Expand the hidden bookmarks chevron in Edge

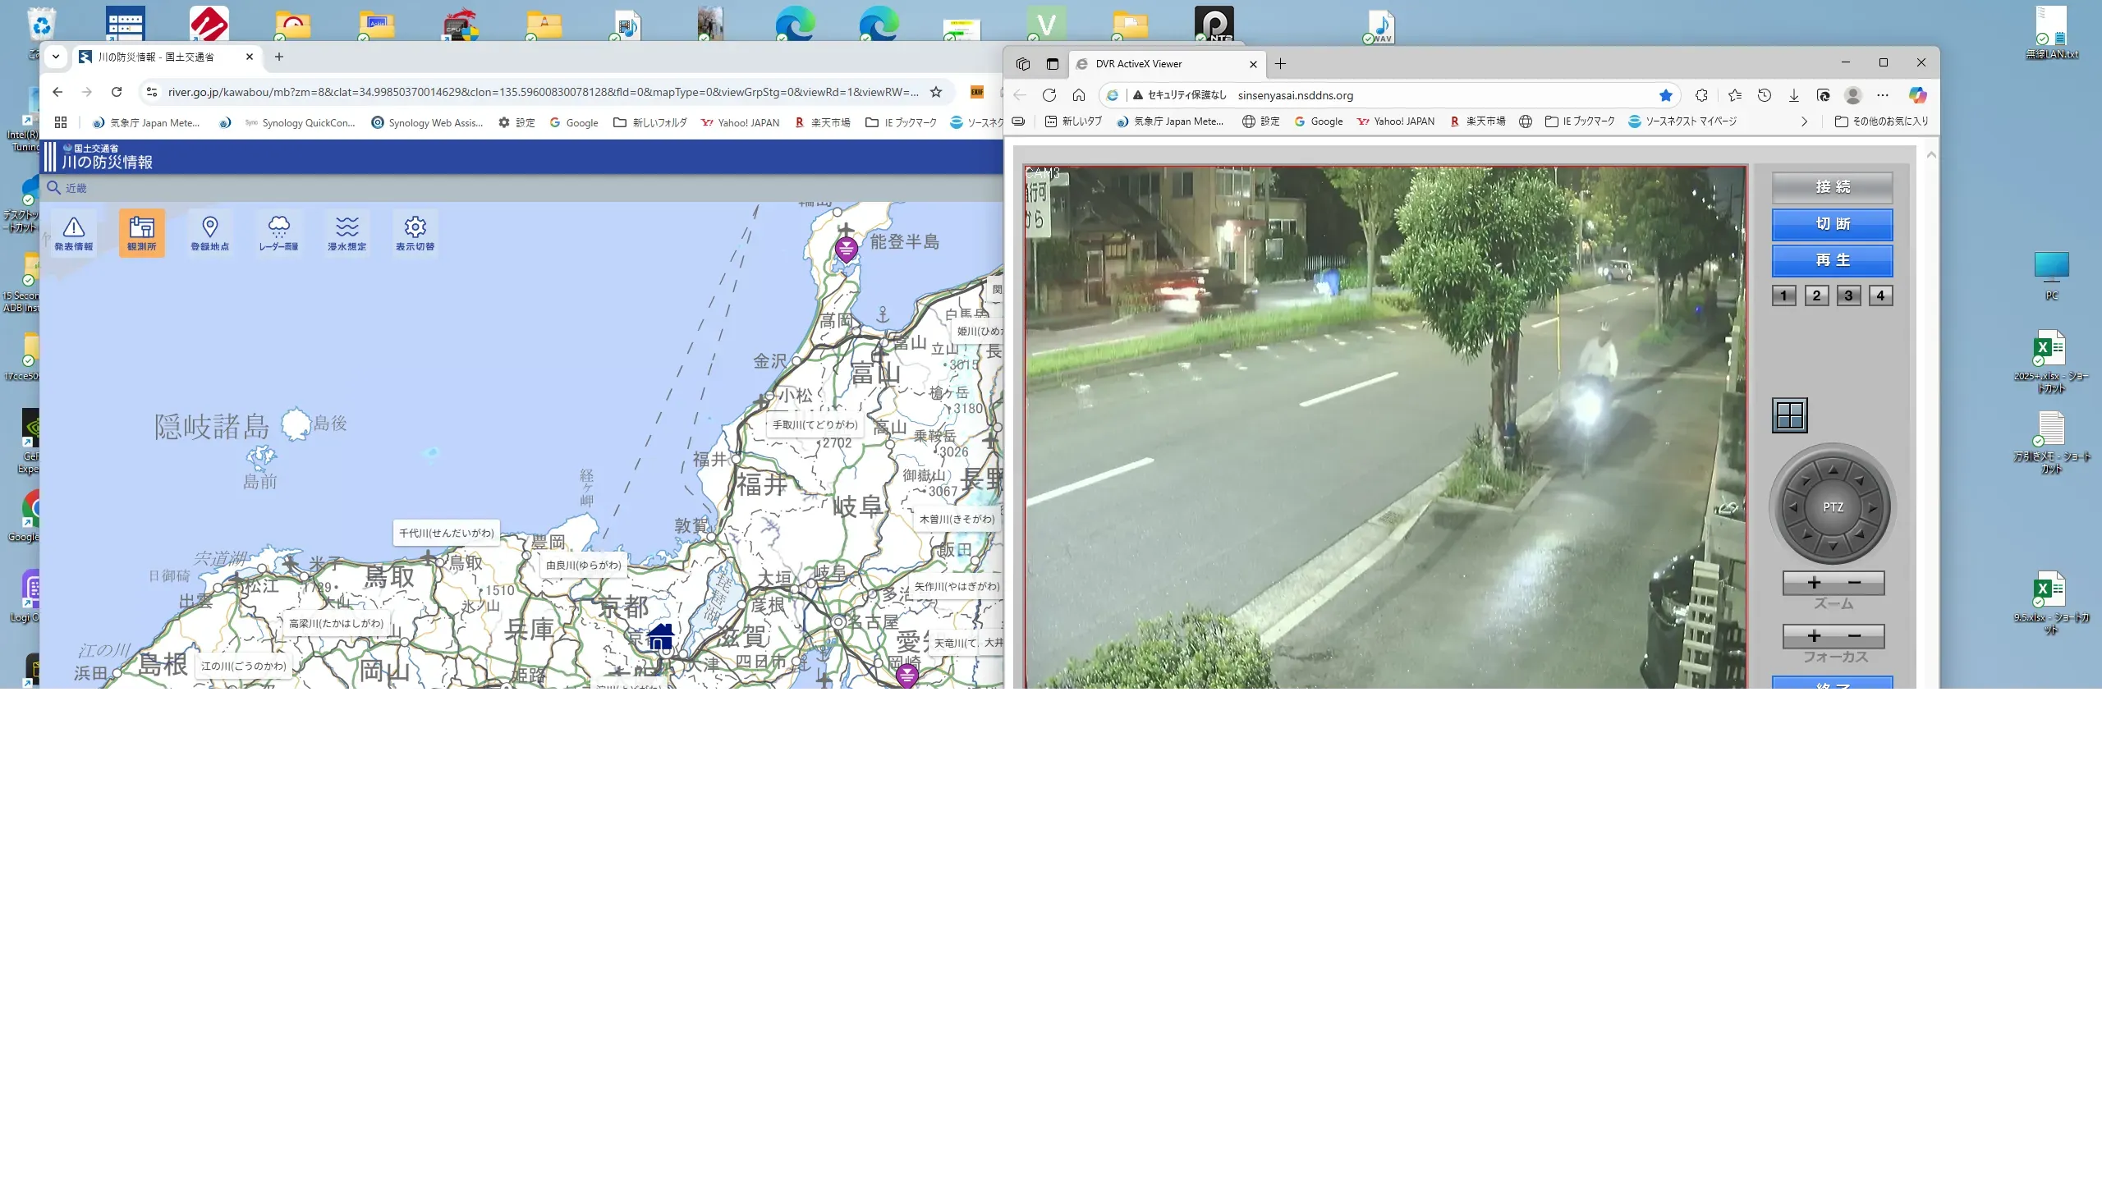tap(1804, 121)
